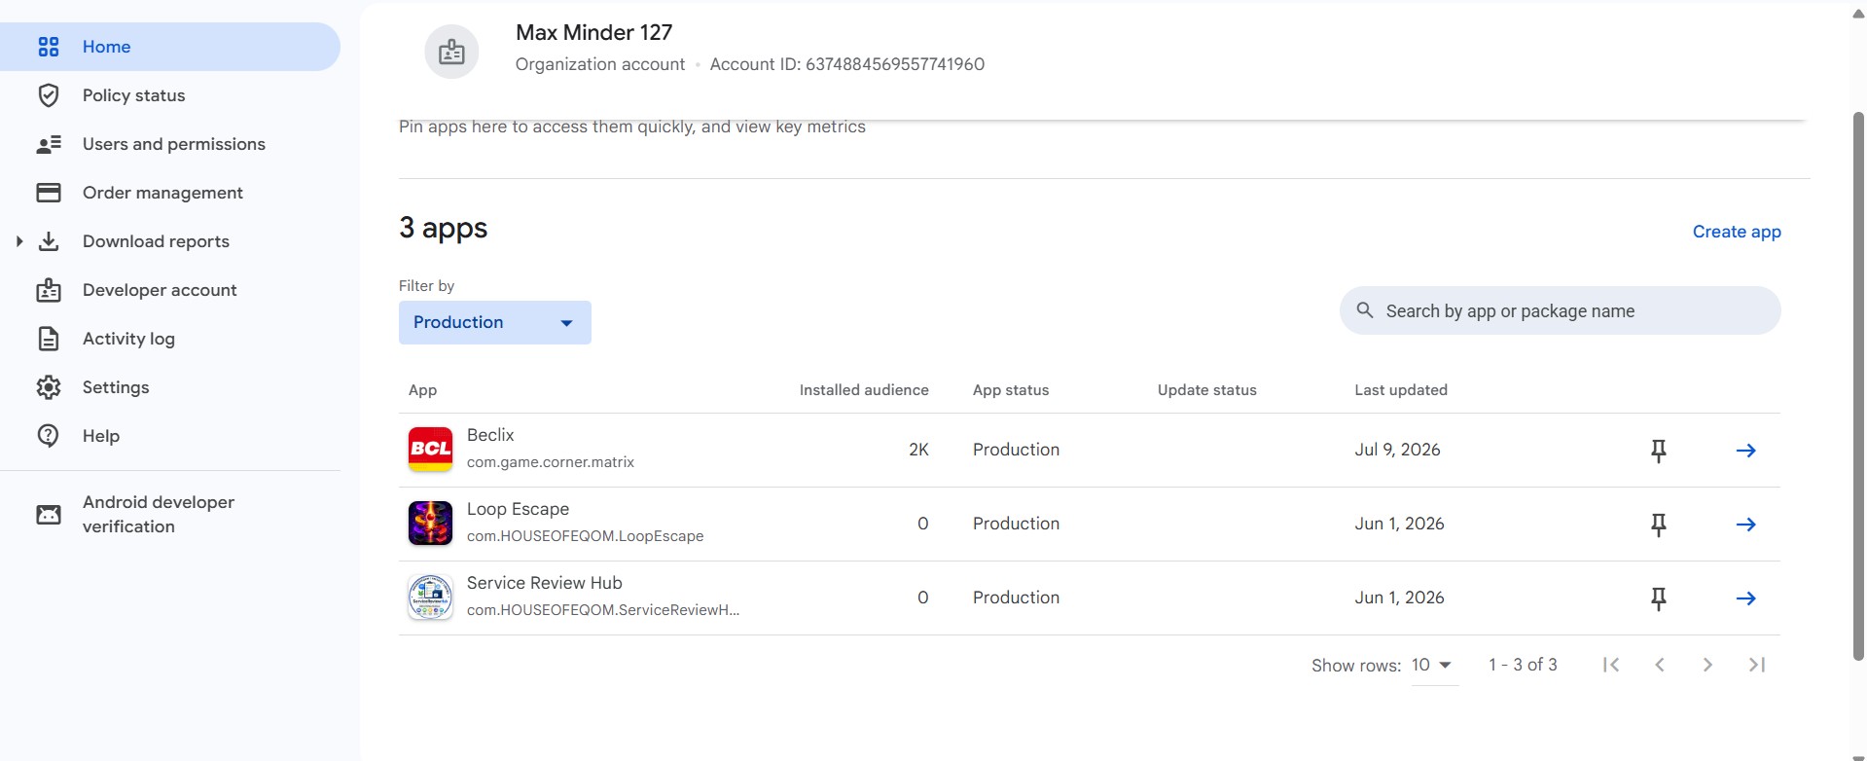Click the organization account badge icon
The width and height of the screenshot is (1867, 761).
[451, 52]
